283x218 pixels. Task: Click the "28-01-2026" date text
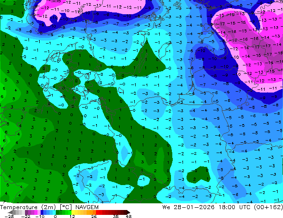coord(194,207)
